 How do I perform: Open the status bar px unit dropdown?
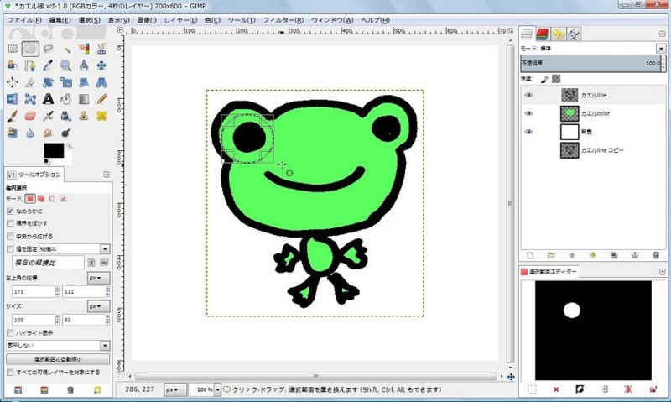174,389
